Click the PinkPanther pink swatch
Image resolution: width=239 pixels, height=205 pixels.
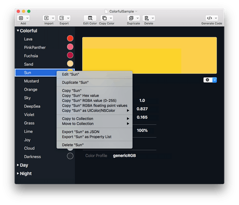coord(70,47)
